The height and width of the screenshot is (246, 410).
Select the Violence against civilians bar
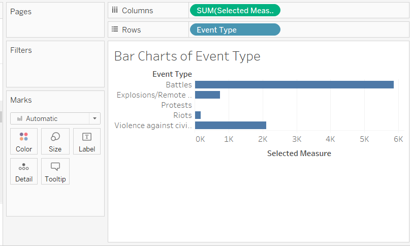[x=230, y=126]
